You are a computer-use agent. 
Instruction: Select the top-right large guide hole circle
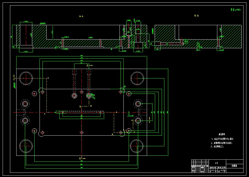137,78
